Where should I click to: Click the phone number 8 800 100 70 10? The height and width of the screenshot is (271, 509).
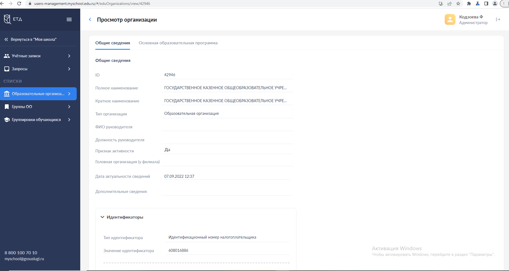[x=21, y=253]
